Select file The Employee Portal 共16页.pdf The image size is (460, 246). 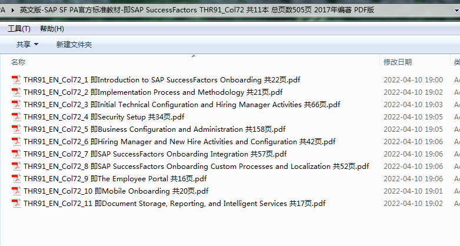coord(115,178)
